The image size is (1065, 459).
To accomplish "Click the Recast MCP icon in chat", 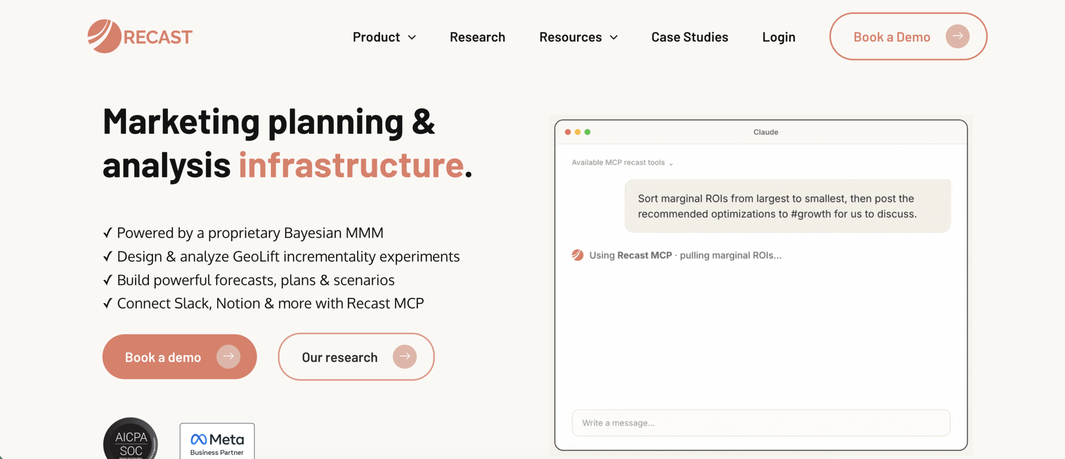I will [x=577, y=255].
